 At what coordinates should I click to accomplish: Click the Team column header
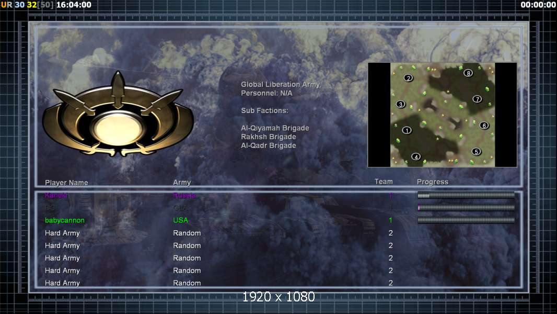click(x=384, y=182)
